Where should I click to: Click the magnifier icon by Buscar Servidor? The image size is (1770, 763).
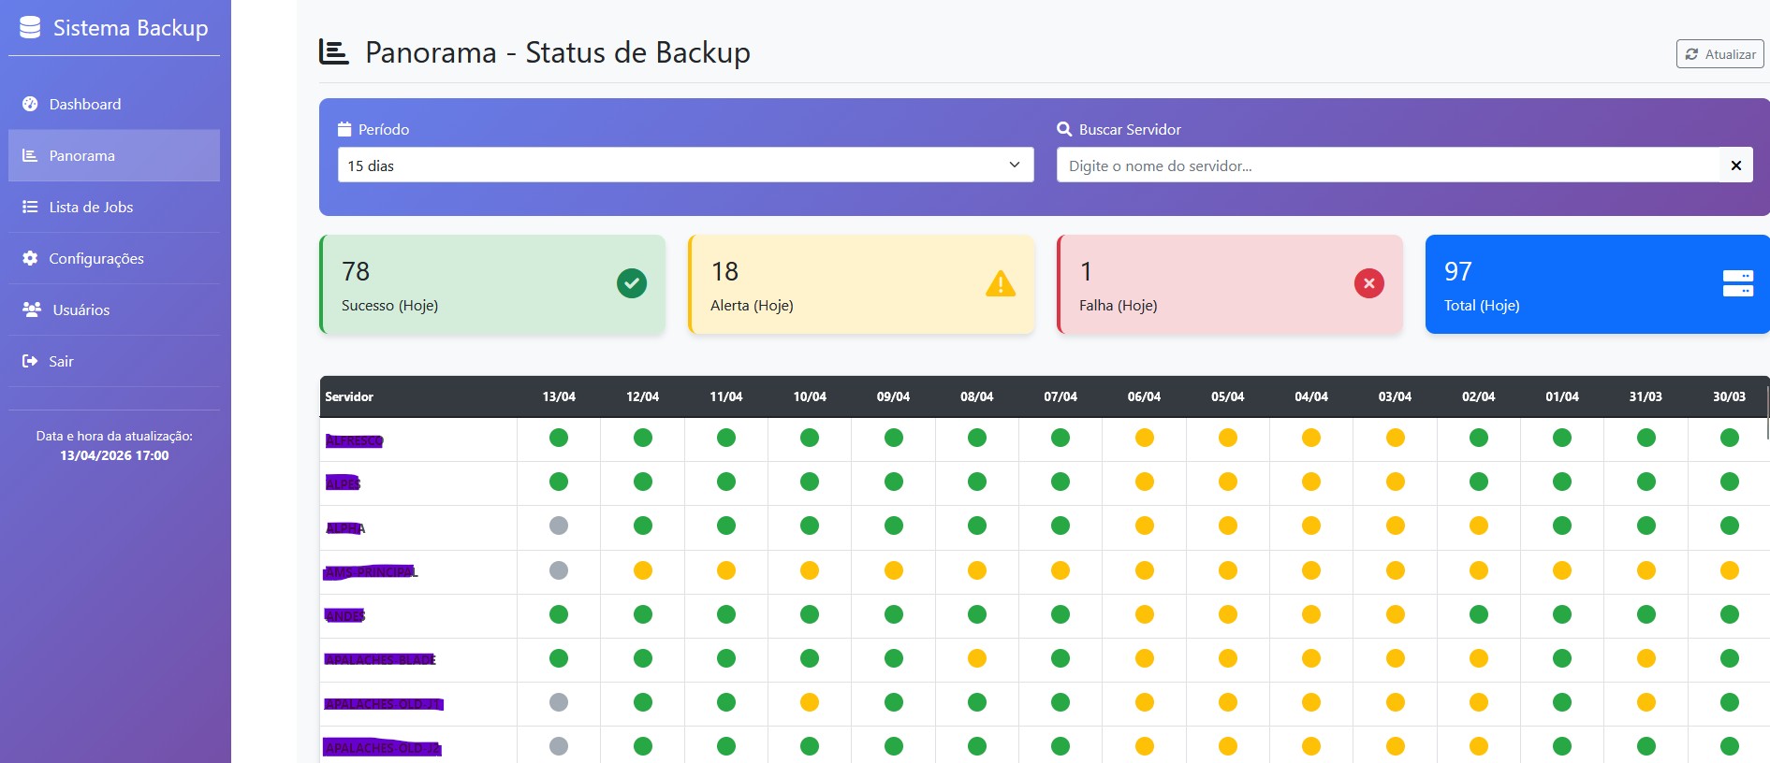tap(1064, 129)
